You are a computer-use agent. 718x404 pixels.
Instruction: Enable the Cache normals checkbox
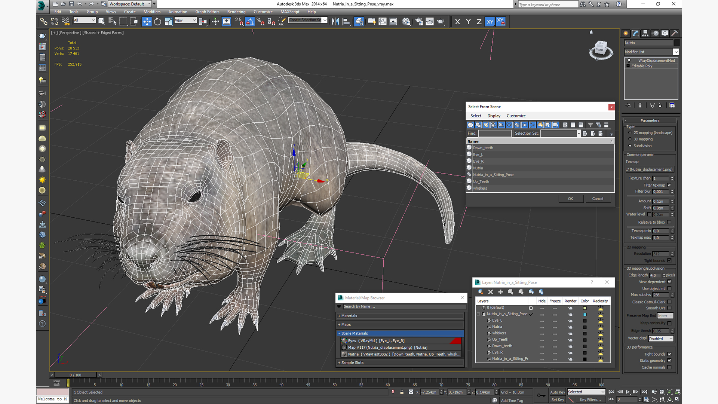click(x=669, y=367)
